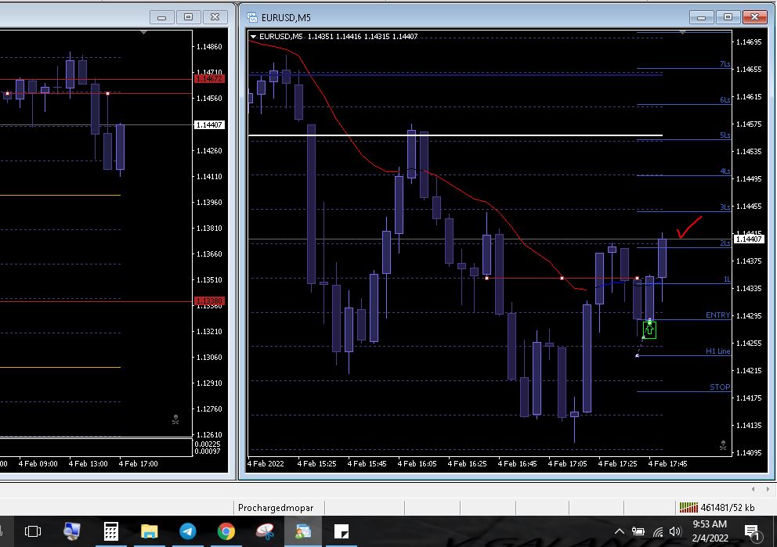This screenshot has width=777, height=547.
Task: Click the chart shift marker in left chart window
Action: point(143,32)
